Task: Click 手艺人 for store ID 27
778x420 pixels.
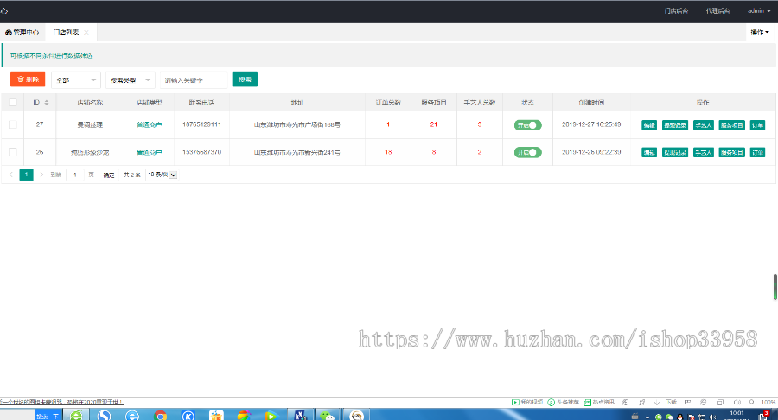Action: tap(703, 125)
